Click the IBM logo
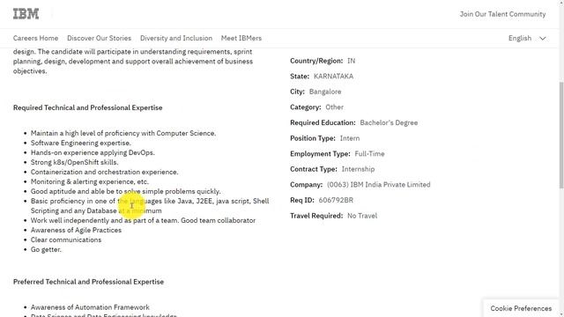Screen dimensions: 564x317 26,14
